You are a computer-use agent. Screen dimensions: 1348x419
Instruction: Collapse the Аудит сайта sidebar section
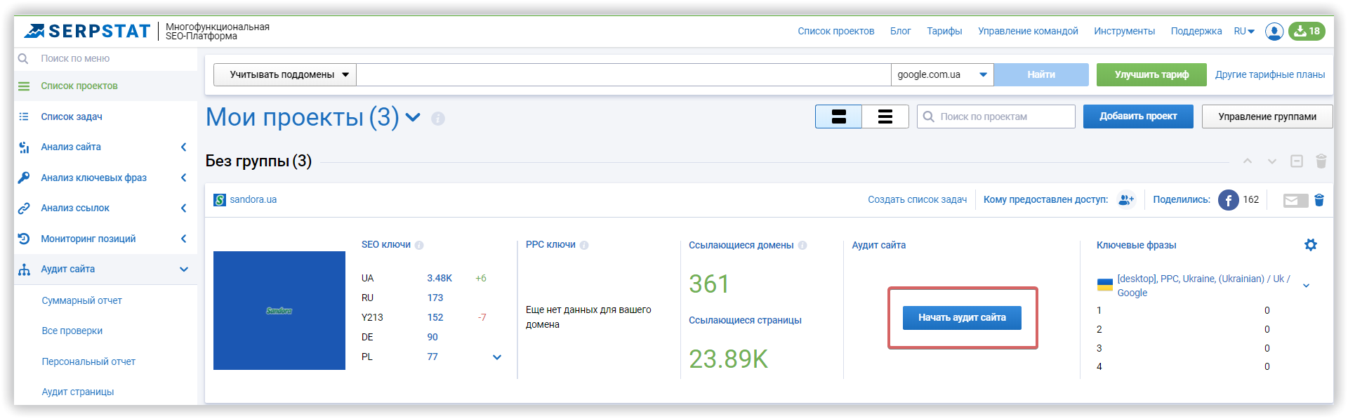point(184,270)
